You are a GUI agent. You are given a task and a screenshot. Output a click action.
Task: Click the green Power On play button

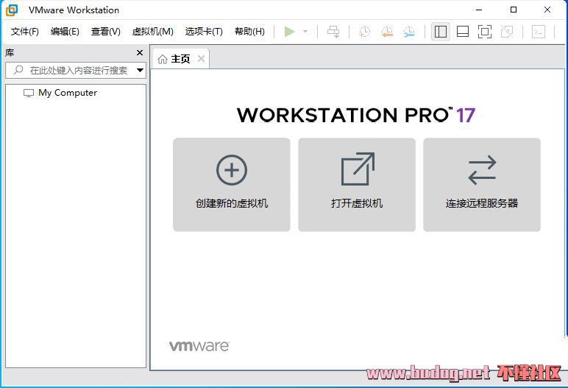[289, 32]
